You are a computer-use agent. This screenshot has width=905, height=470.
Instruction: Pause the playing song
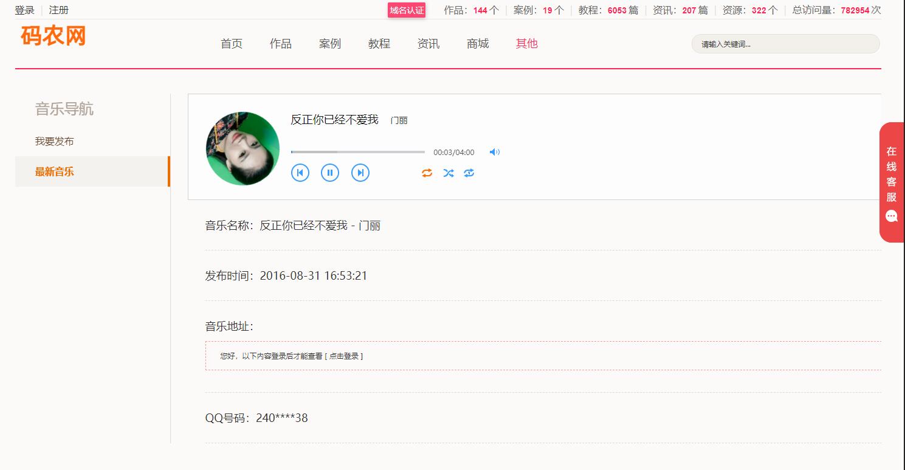coord(330,173)
